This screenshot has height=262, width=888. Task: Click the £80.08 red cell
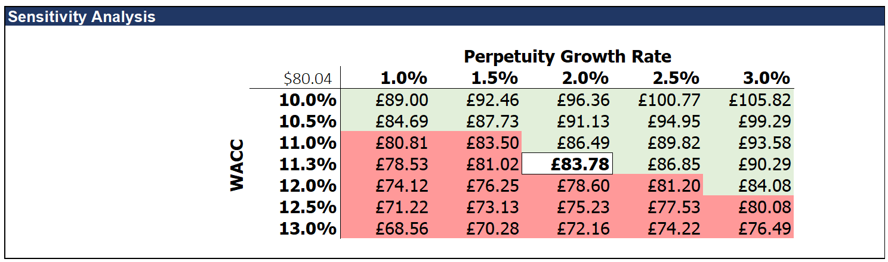pyautogui.click(x=764, y=207)
